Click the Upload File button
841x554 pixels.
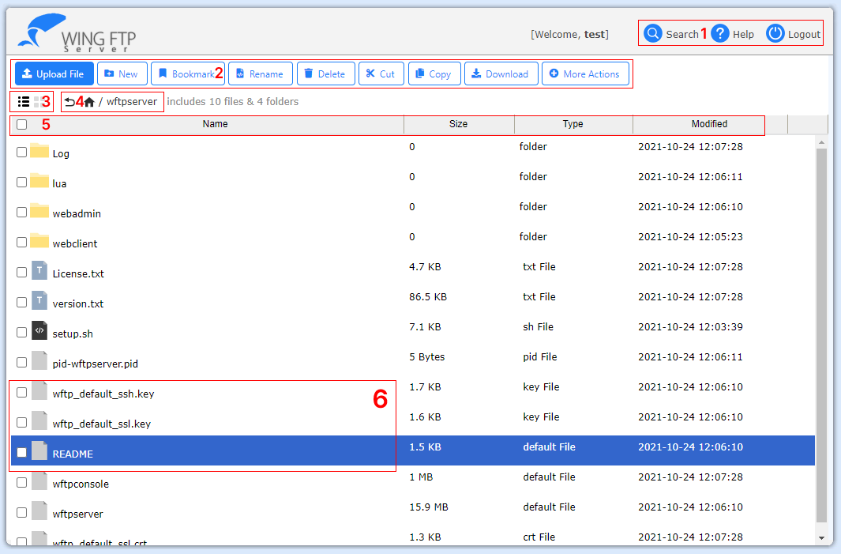[54, 73]
